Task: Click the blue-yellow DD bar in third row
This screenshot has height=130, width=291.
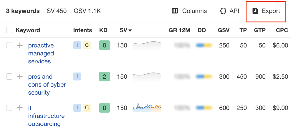Action: 204,108
